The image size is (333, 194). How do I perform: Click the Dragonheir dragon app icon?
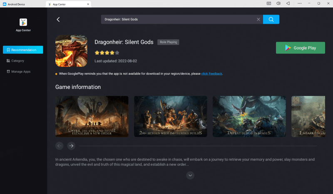[71, 51]
